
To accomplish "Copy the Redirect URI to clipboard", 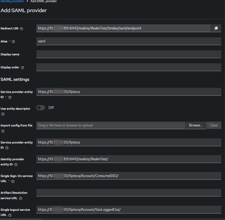I will [216, 28].
